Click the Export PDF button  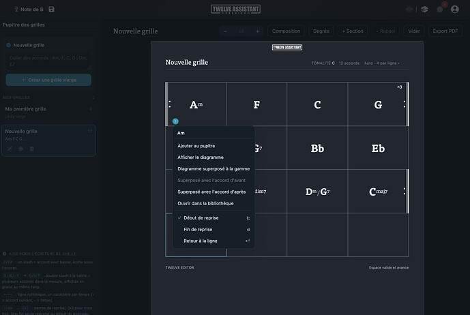click(445, 31)
